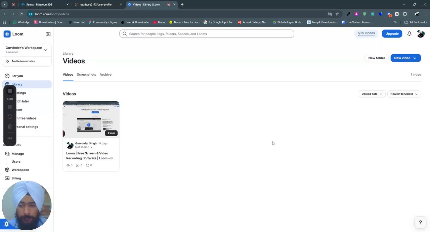Click the reactions smiley icon on the video card

88,165
